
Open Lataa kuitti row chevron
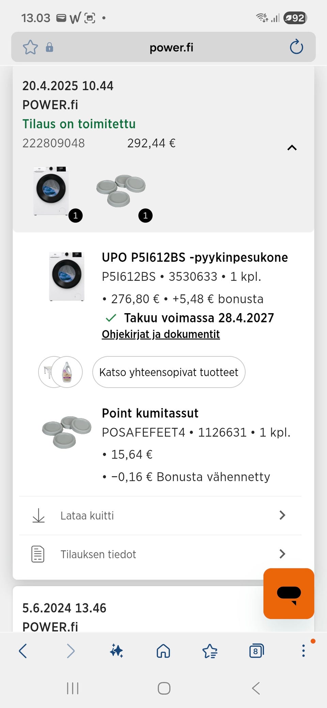click(282, 515)
